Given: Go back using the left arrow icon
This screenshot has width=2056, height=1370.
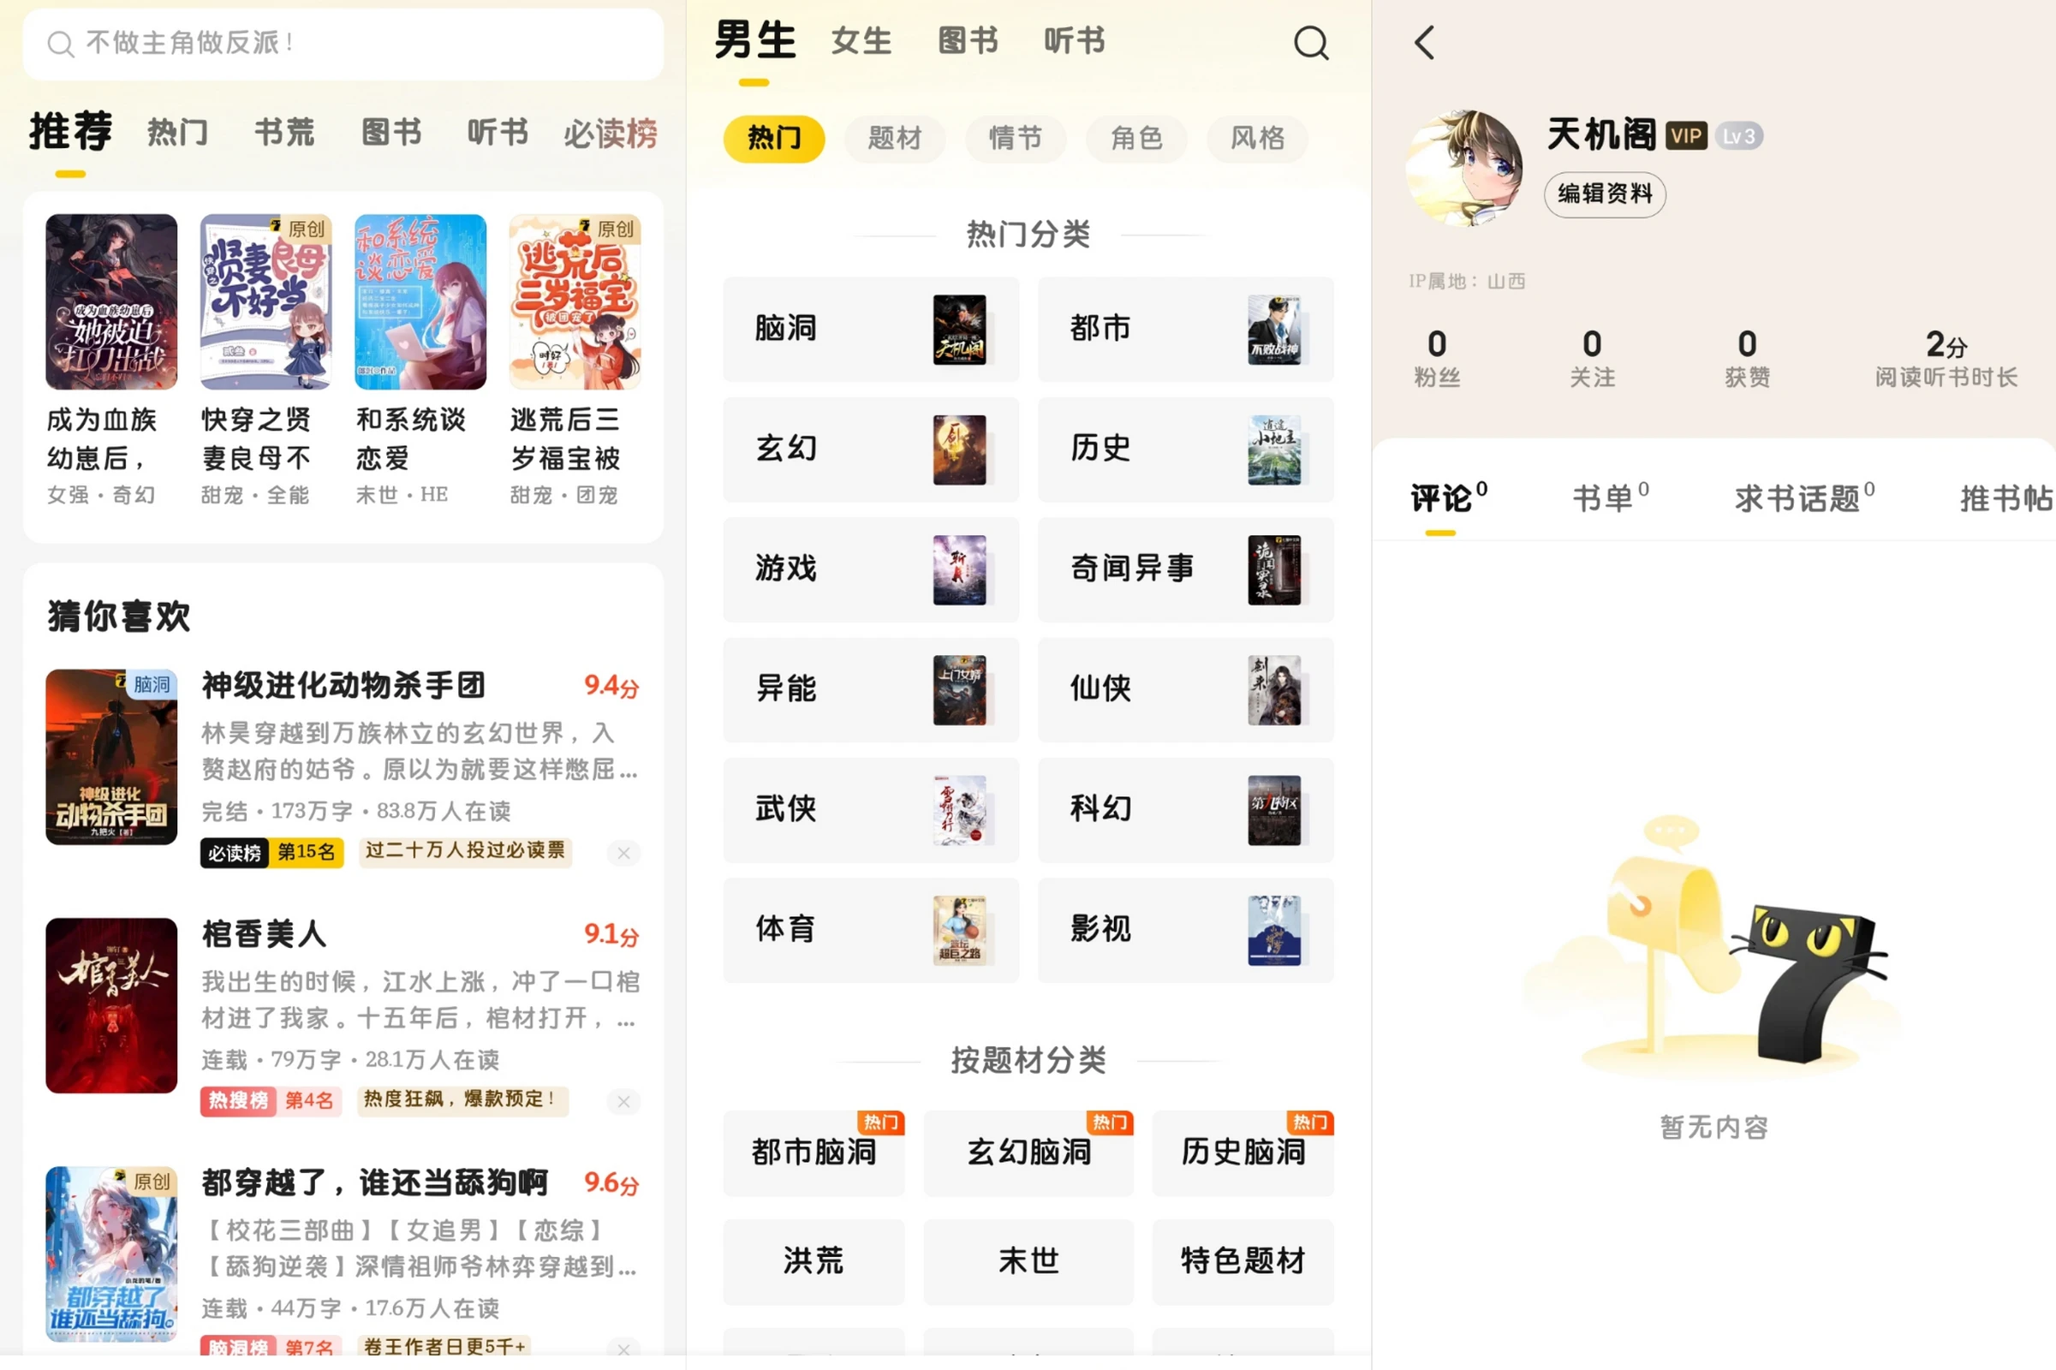Looking at the screenshot, I should pyautogui.click(x=1424, y=42).
